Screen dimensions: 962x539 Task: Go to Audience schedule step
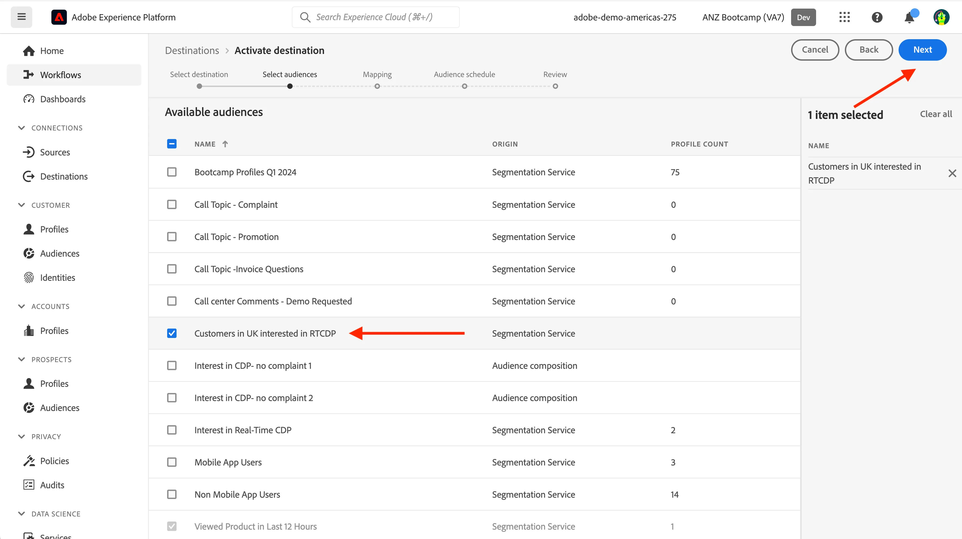(464, 79)
